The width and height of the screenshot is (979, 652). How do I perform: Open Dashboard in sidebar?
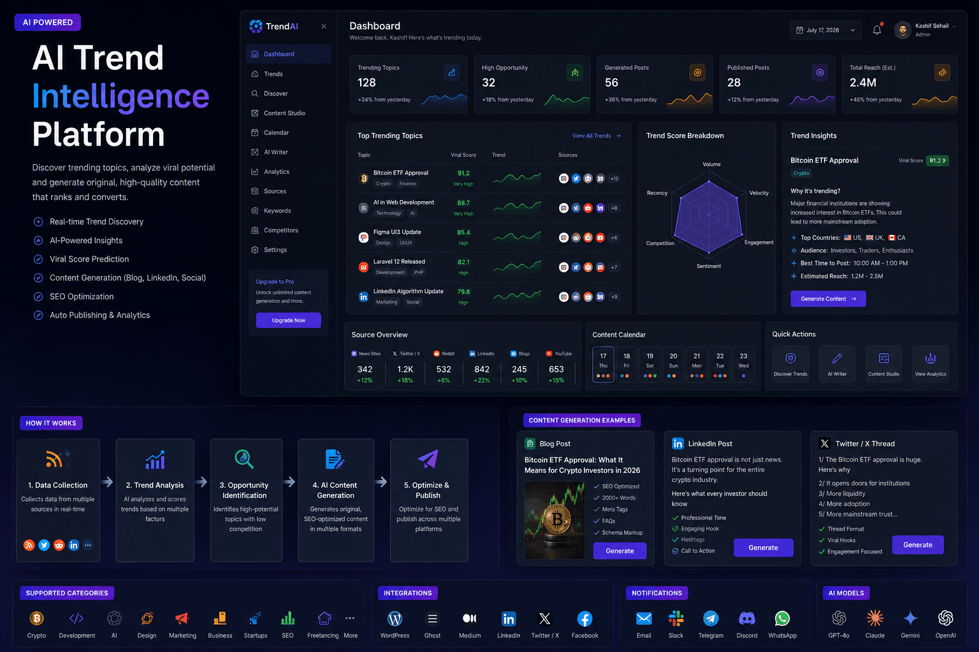(x=288, y=54)
